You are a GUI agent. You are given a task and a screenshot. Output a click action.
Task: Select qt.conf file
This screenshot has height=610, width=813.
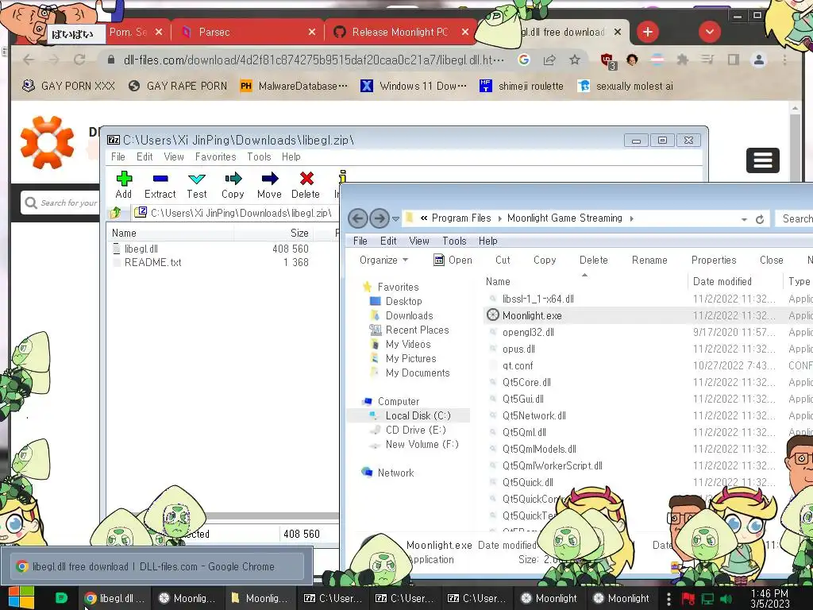point(518,365)
